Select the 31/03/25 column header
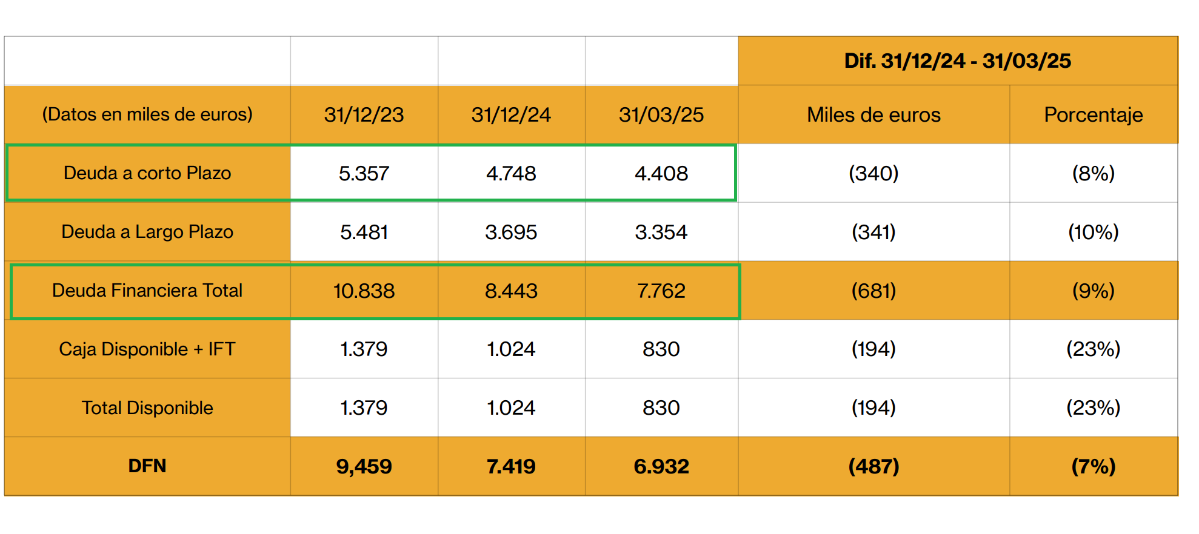The width and height of the screenshot is (1199, 534). click(x=661, y=114)
